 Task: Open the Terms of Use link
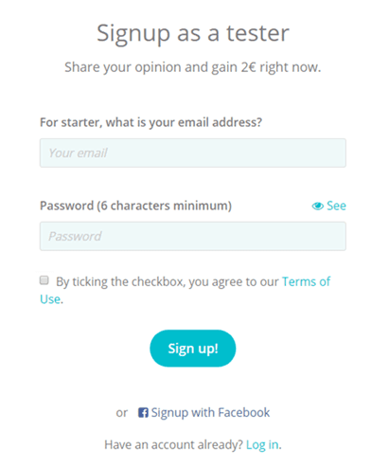click(306, 281)
